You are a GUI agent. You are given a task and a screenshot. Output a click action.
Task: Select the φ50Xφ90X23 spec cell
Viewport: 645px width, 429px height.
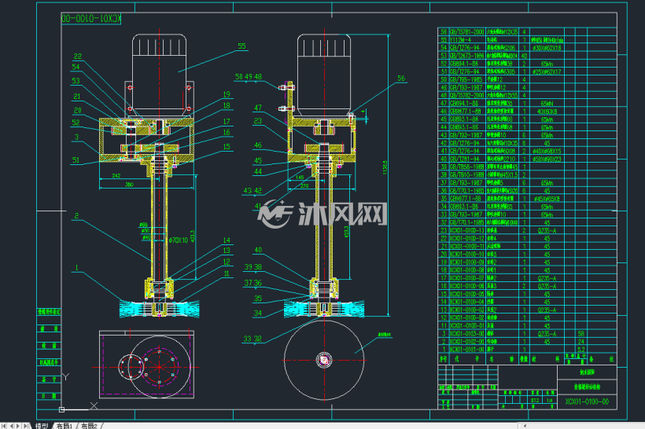click(x=547, y=159)
